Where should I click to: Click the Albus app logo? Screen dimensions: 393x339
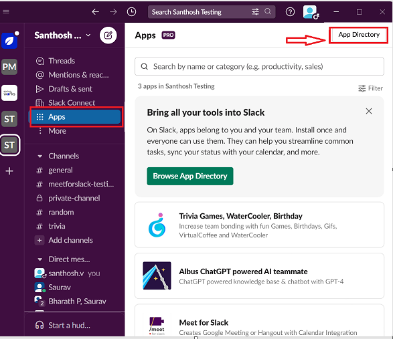click(x=157, y=275)
